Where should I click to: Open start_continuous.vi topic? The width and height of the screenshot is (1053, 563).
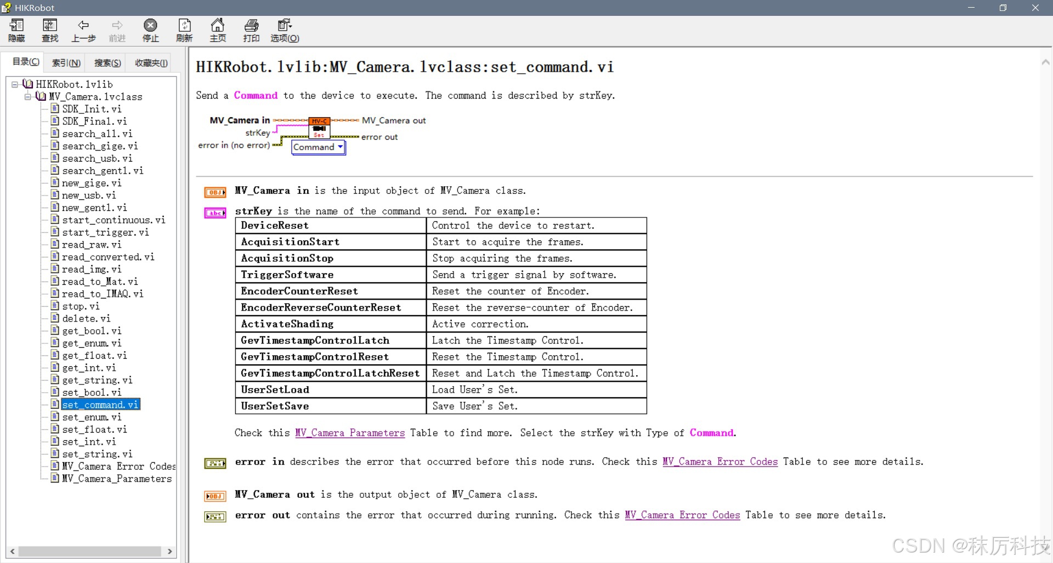tap(114, 220)
